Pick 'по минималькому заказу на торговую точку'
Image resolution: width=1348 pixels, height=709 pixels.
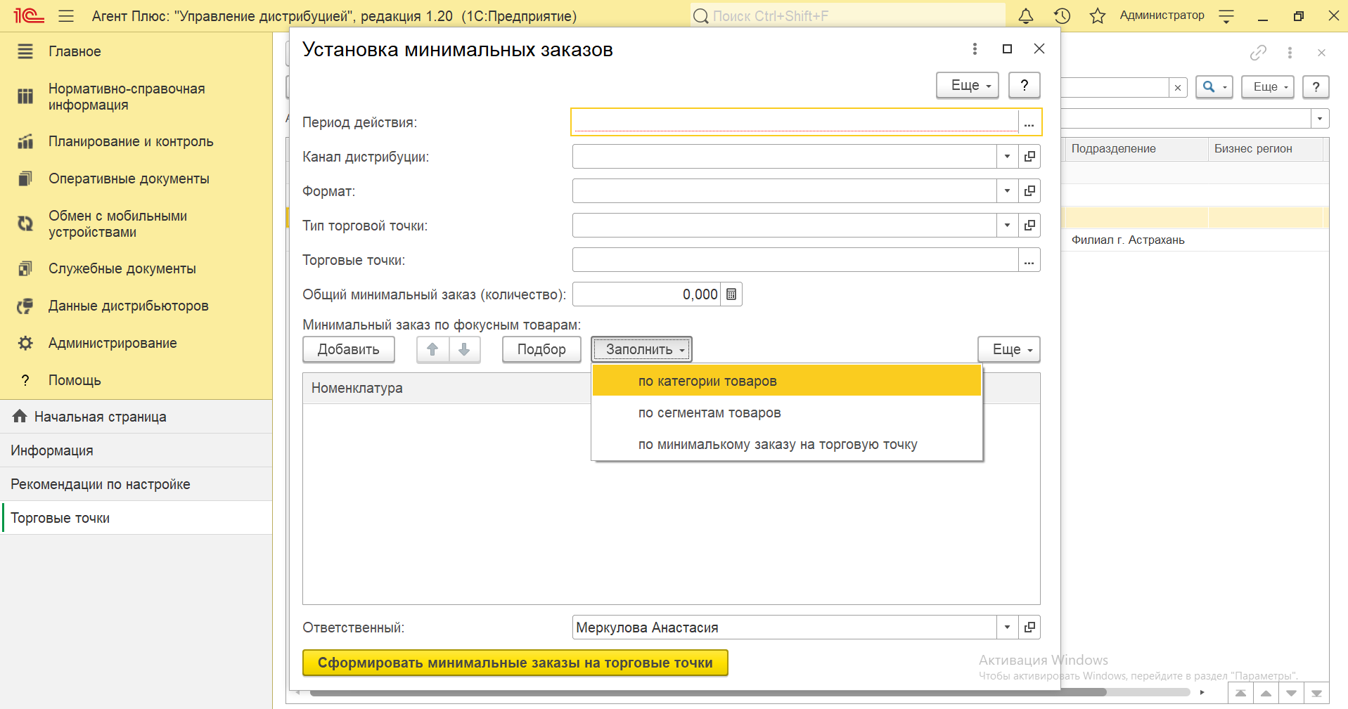pyautogui.click(x=778, y=444)
